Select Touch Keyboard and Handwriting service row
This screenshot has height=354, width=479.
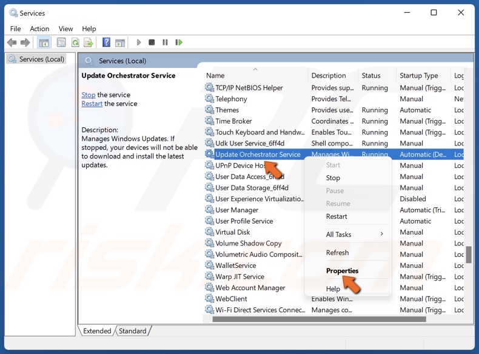point(334,132)
